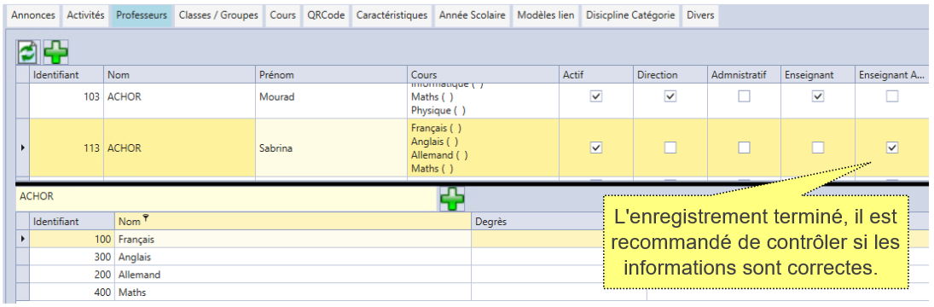Click ACHOR name cell in row 103
Viewport: 934px width, 307px height.
180,96
